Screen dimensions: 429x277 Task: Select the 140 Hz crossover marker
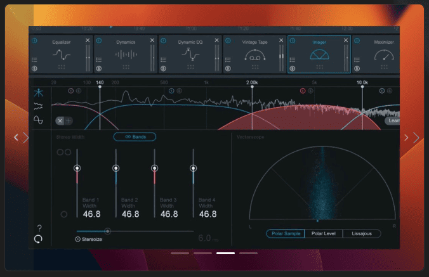pos(100,87)
